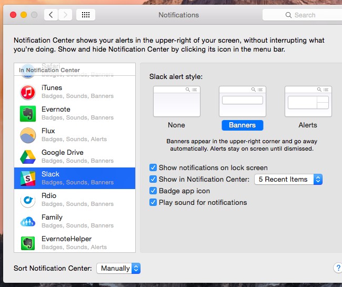Minimize the Notifications window

pos(24,15)
